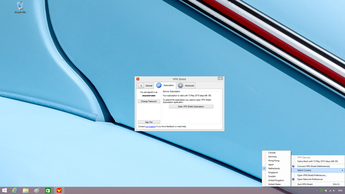345x194 pixels.
Task: Choose Sweden from the country submenu
Action: click(277, 176)
